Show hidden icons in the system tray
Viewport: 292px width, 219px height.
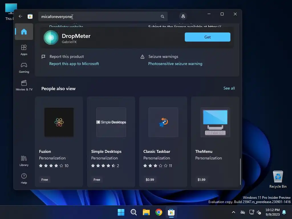[233, 212]
